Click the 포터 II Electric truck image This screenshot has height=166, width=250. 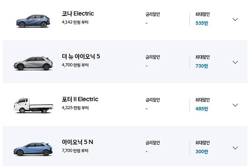coord(32,105)
